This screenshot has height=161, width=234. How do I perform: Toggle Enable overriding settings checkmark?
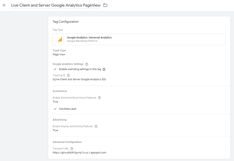[55, 69]
